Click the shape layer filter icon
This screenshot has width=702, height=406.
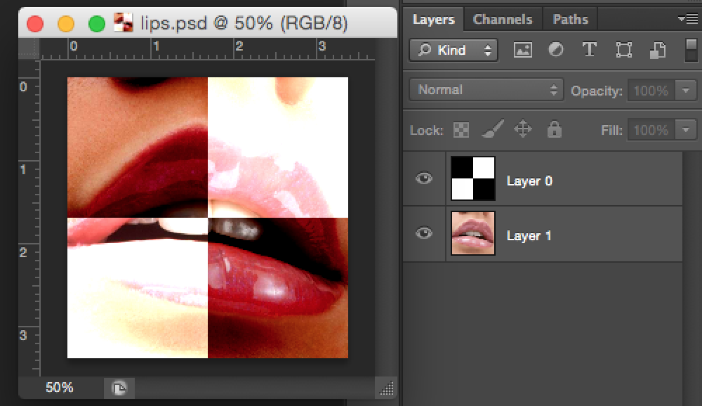(x=623, y=50)
